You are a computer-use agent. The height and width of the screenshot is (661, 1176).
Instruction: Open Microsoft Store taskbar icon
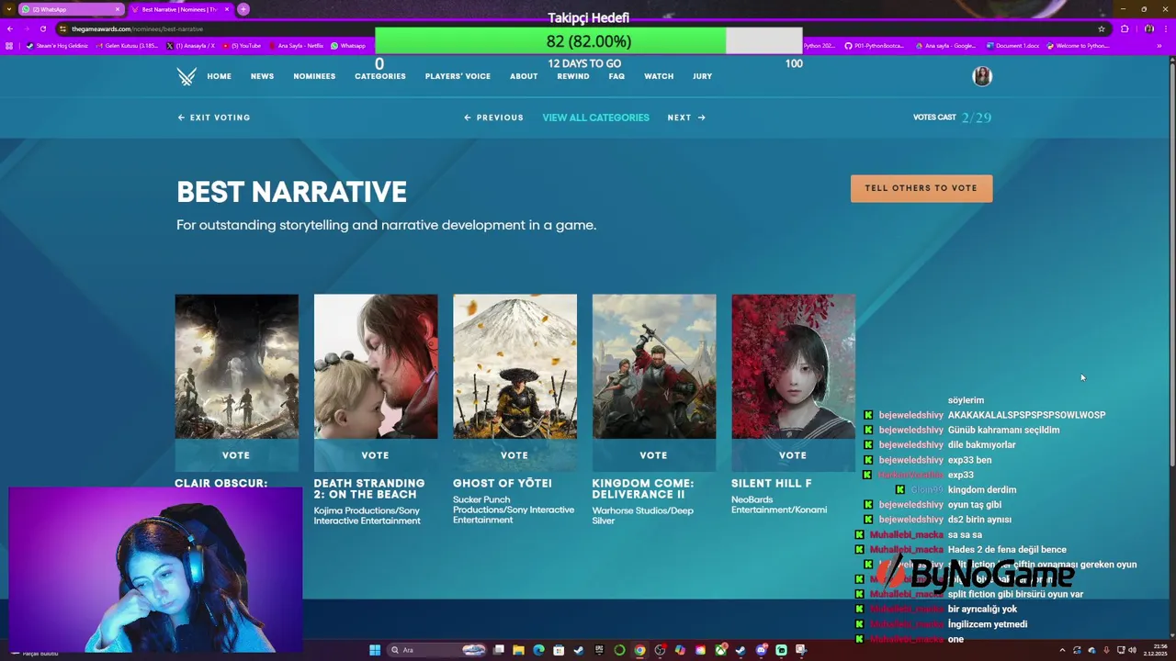click(559, 650)
